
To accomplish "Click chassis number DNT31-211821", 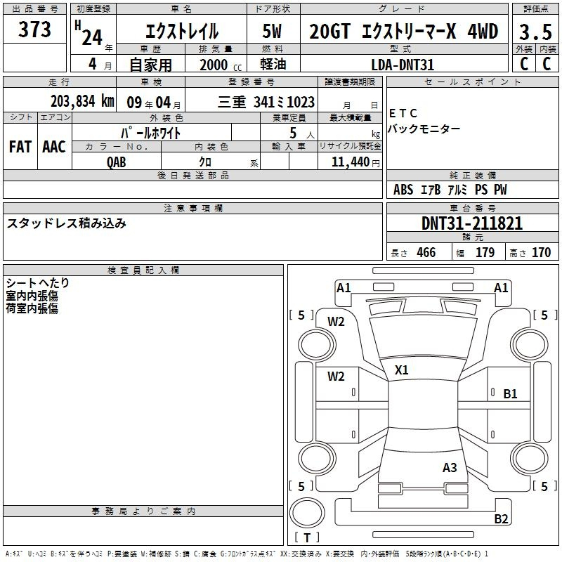I will coord(472,223).
